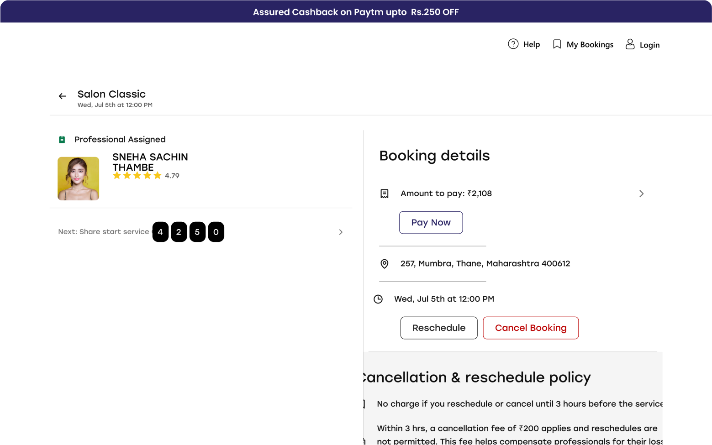
Task: Click the location pin icon near address
Action: [385, 264]
